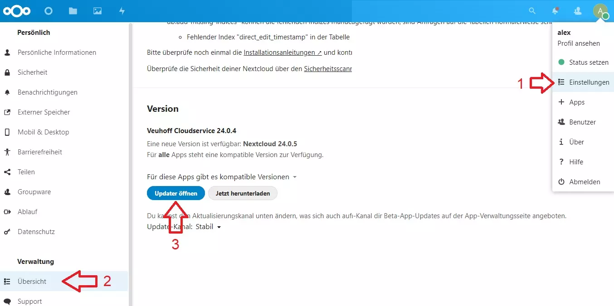614x306 pixels.
Task: Click the flow icon beside Ablauf
Action: coord(7,212)
